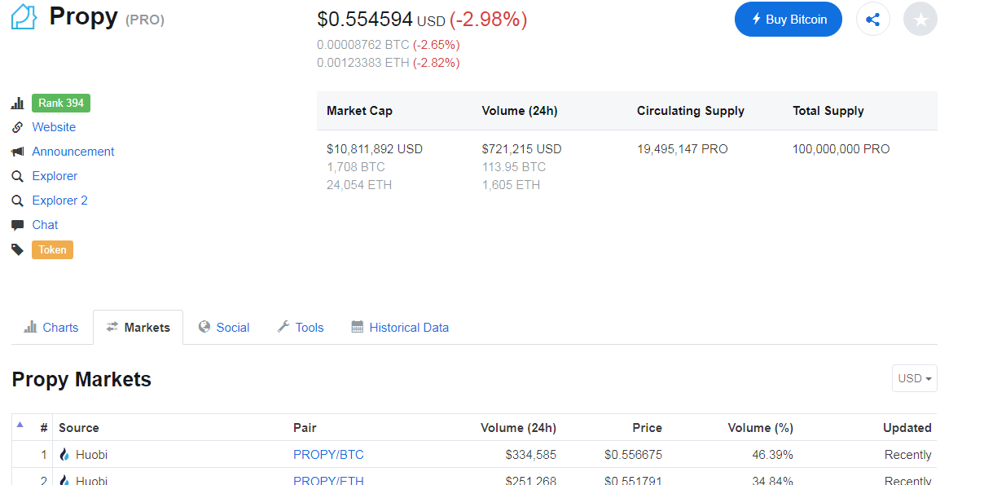984x485 pixels.
Task: Open the Announcement link
Action: (x=73, y=152)
